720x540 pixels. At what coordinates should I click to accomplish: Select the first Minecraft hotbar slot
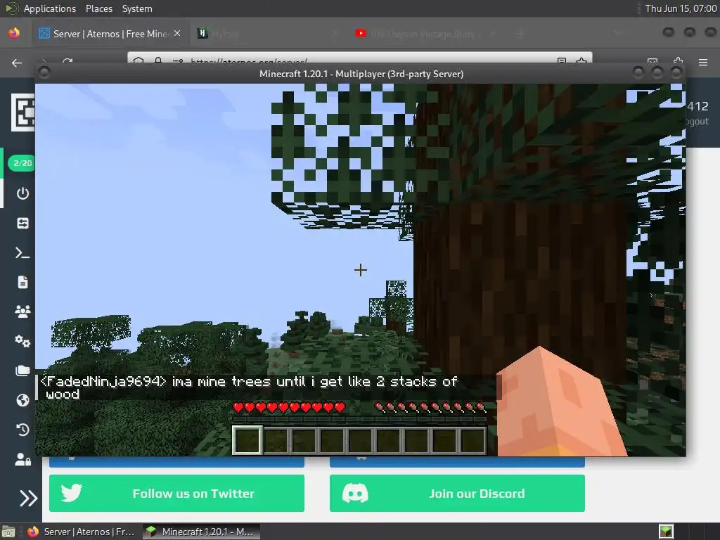click(247, 440)
